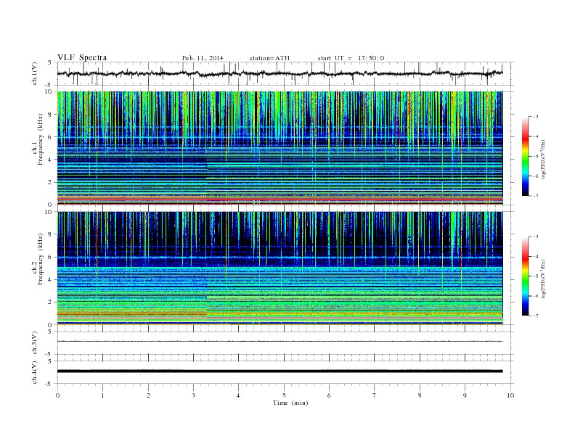Click the thick ch.4 voltage trace
575x444 pixels.
pos(280,371)
